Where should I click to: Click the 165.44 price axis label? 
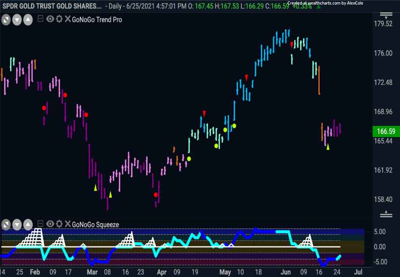click(x=383, y=141)
